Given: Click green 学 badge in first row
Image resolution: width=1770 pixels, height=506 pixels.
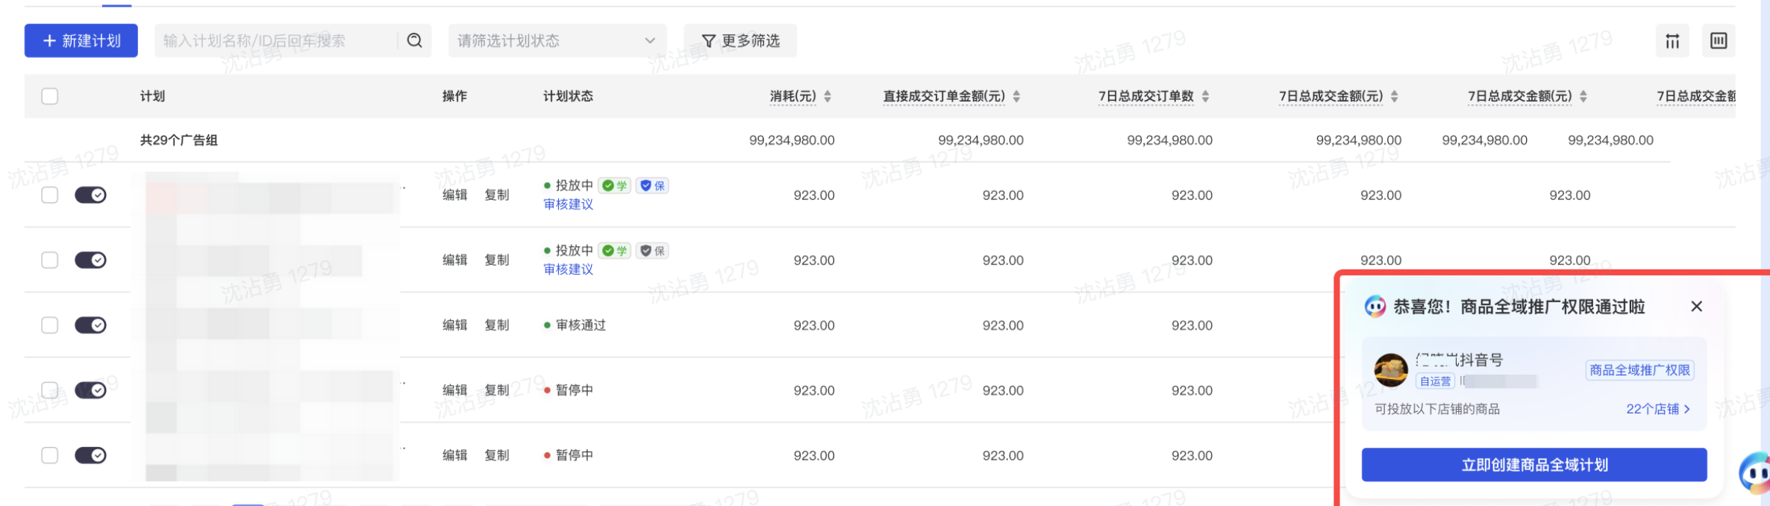Looking at the screenshot, I should pyautogui.click(x=615, y=186).
